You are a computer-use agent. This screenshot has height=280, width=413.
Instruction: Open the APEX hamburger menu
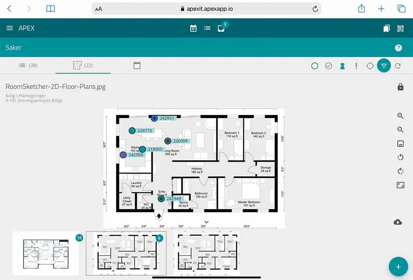pyautogui.click(x=10, y=28)
